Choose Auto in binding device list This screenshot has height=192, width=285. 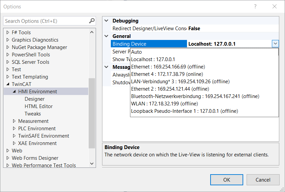[x=204, y=52]
